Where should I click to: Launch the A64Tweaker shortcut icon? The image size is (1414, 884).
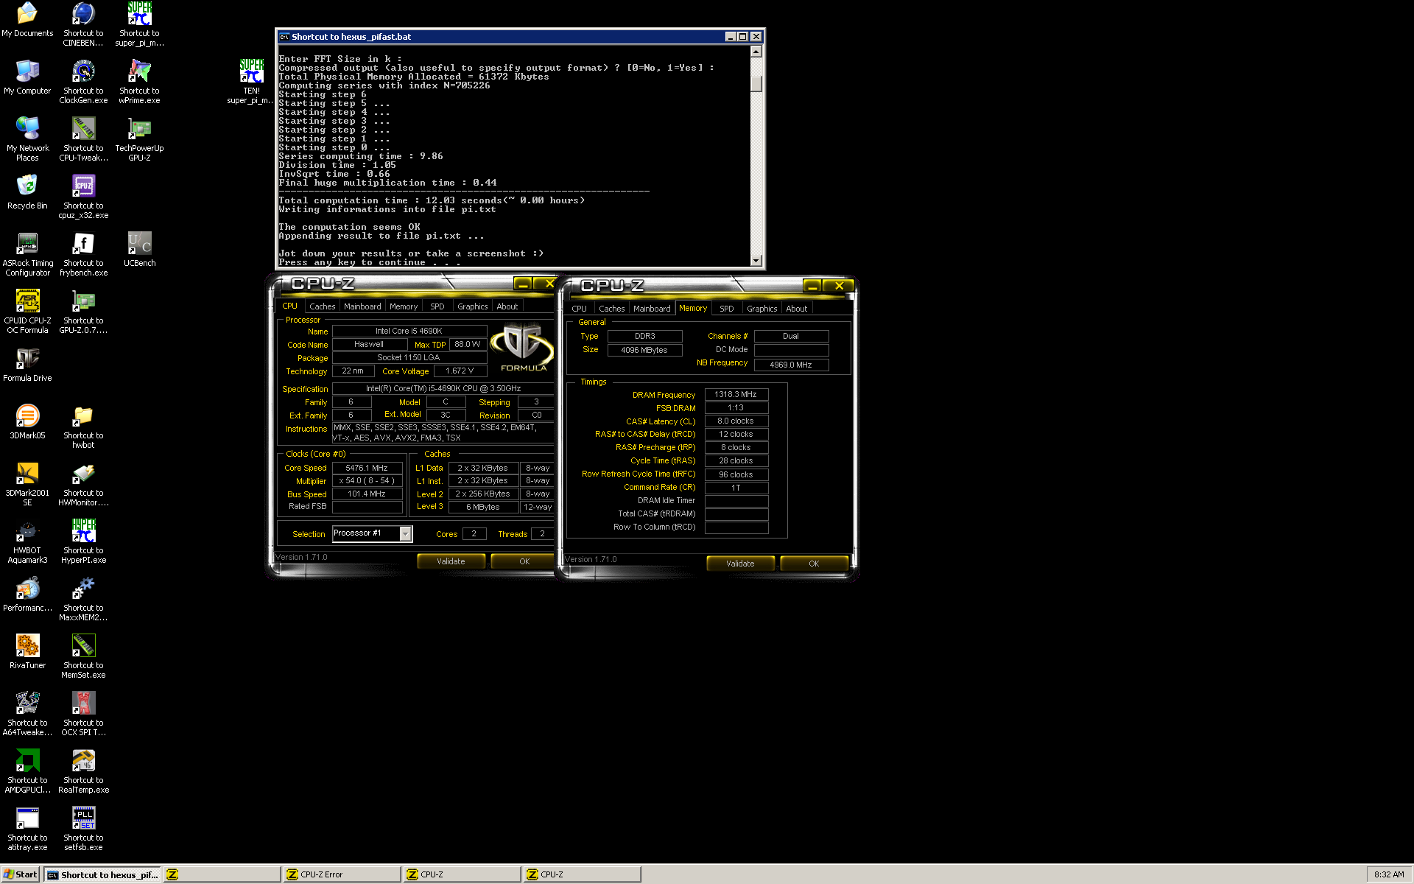click(27, 714)
